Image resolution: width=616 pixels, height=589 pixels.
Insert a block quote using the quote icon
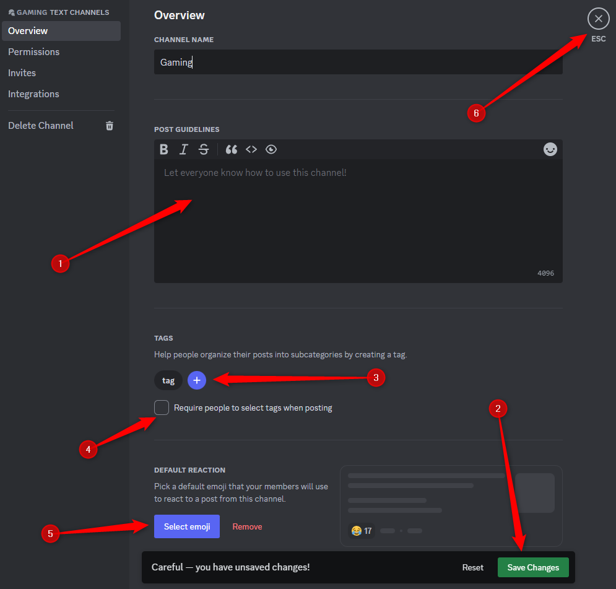(x=231, y=149)
